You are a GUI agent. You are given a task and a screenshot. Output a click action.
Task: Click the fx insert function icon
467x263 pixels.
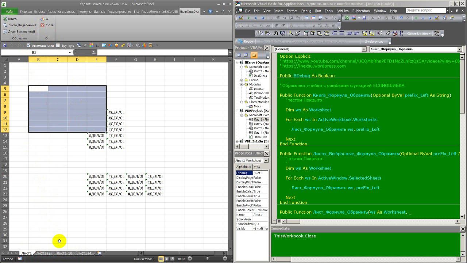94,52
